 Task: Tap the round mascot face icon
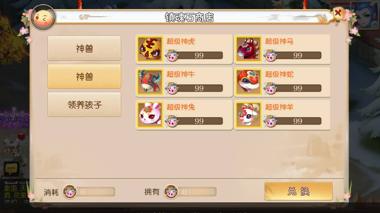(44, 18)
